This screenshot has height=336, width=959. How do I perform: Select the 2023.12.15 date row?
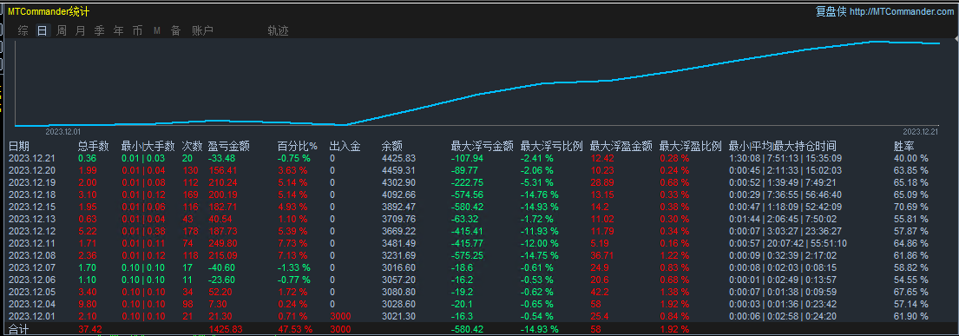(x=32, y=207)
